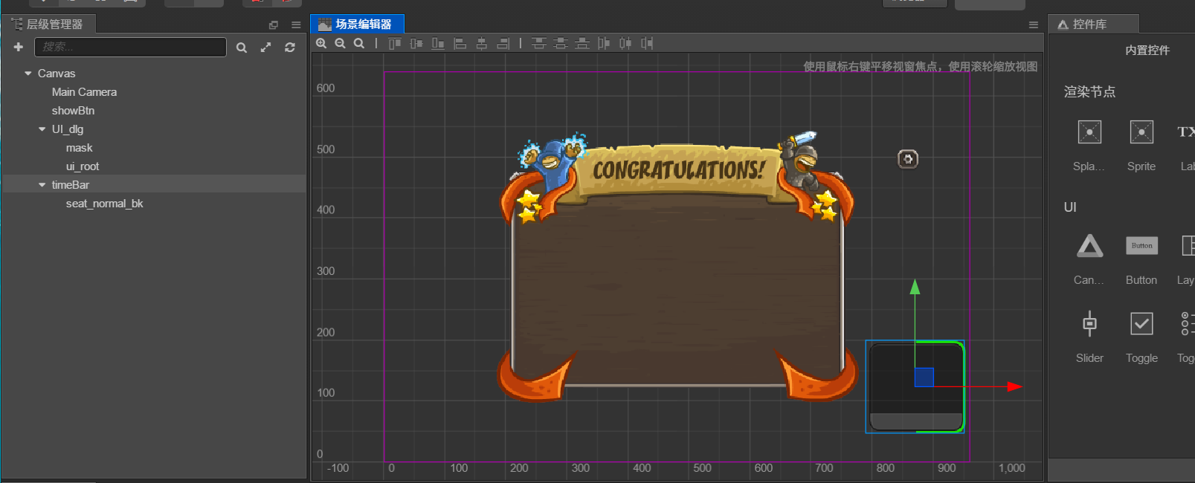Switch to the 场景编辑器 tab

point(357,25)
